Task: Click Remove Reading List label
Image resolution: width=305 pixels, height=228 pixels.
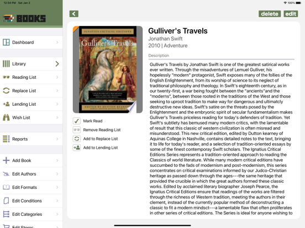Action: tap(102, 130)
